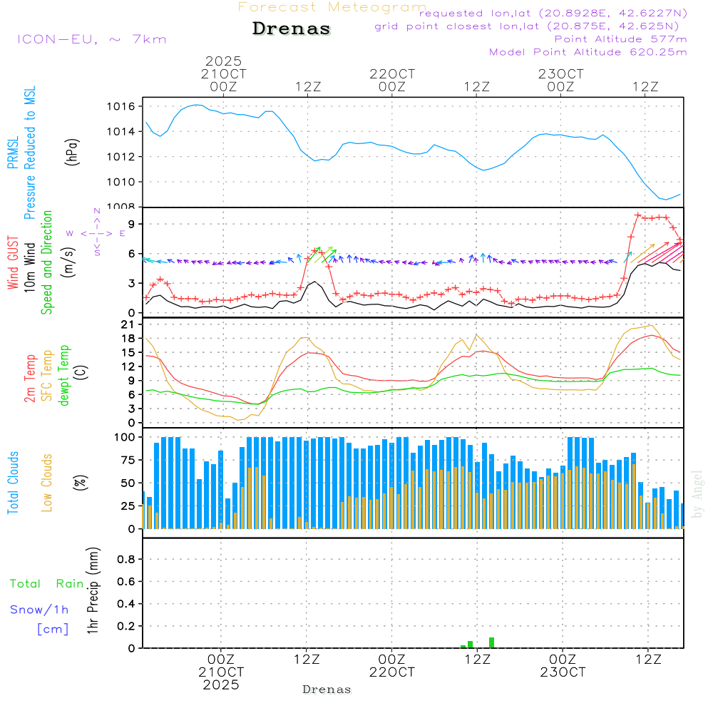
Task: Click the Low Clouds axis label
Action: [48, 483]
